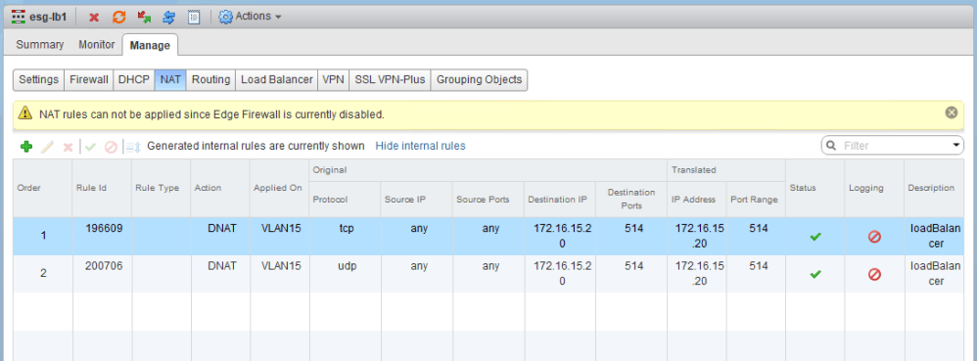Viewport: 977px width, 361px height.
Task: Click the Description column header
Action: pyautogui.click(x=934, y=188)
